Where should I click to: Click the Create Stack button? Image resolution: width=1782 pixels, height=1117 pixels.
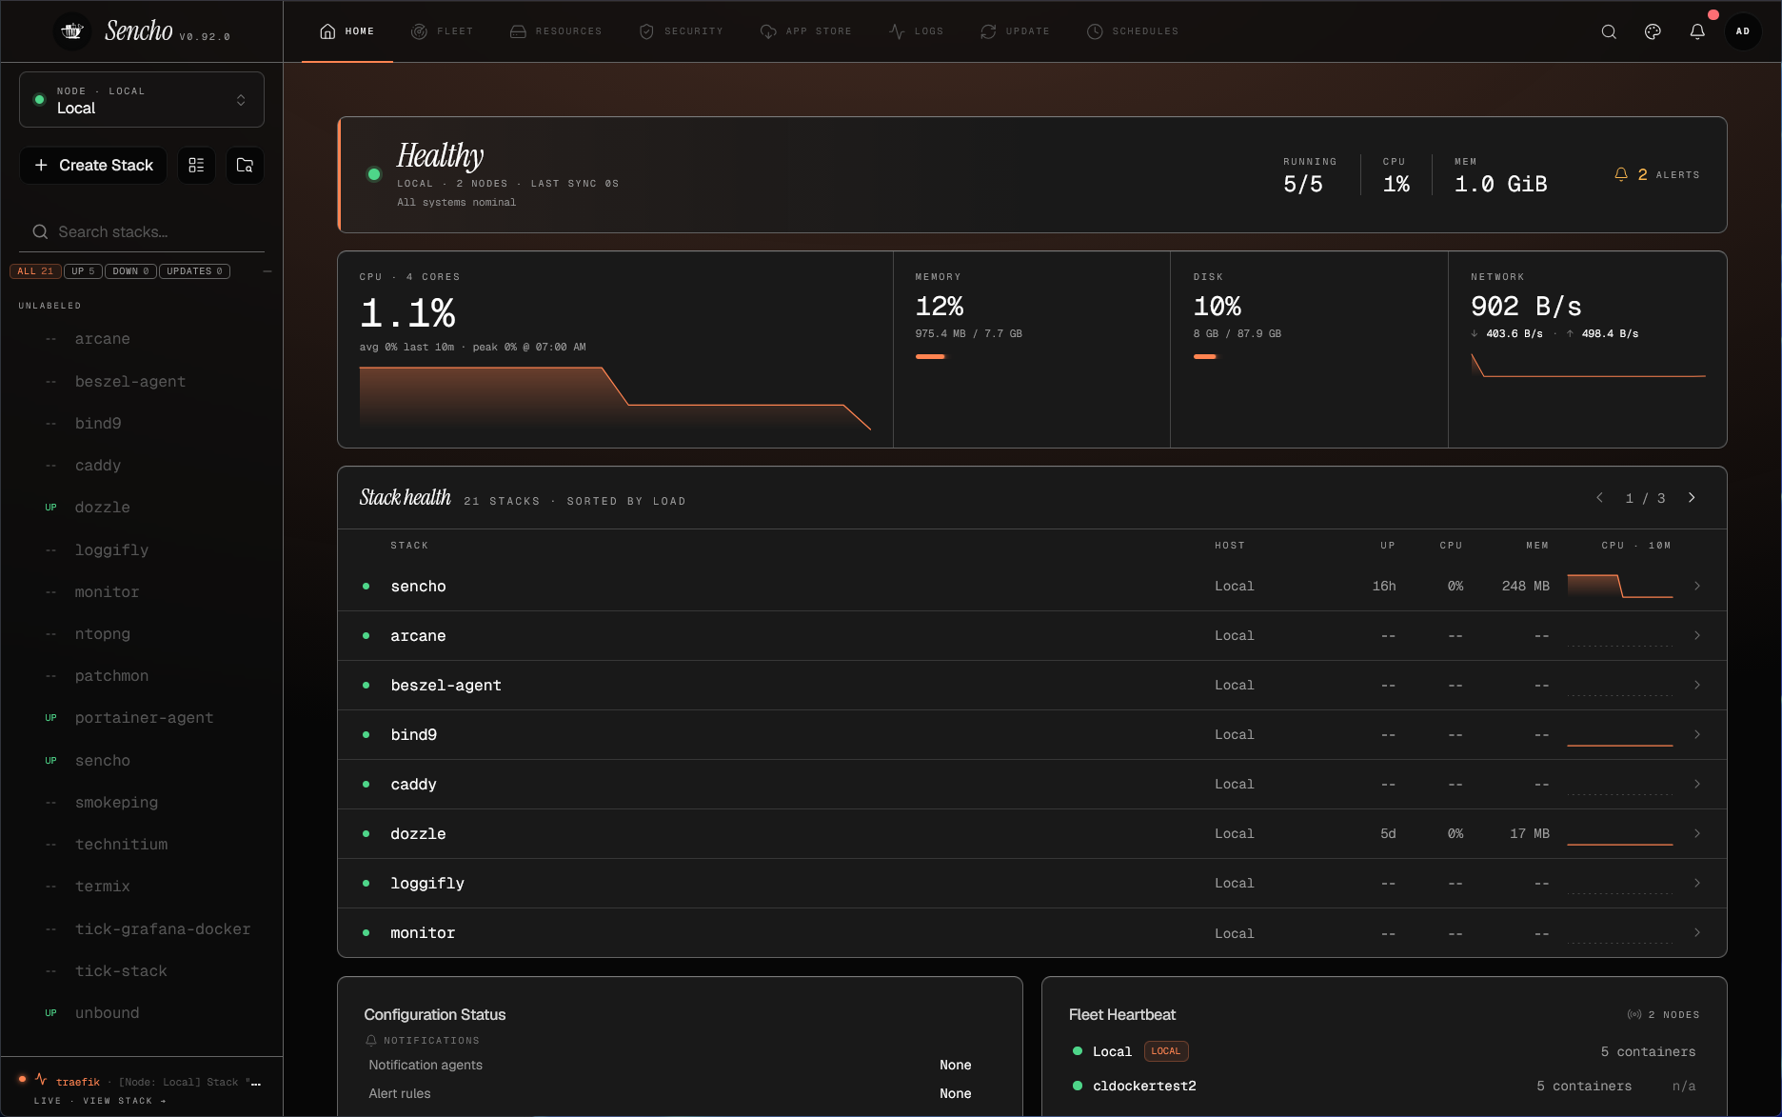coord(93,166)
